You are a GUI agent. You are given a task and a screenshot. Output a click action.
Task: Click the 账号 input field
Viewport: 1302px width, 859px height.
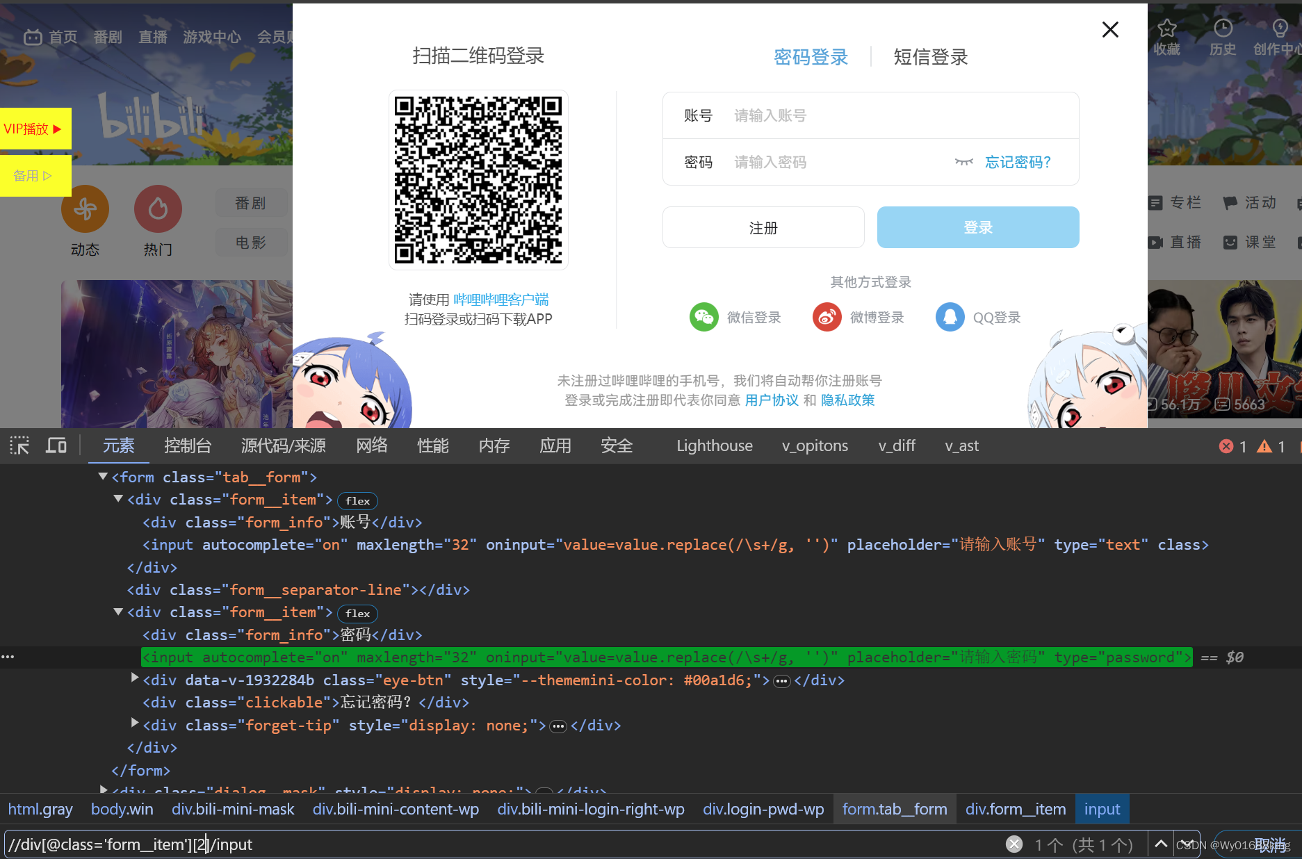[x=871, y=115]
